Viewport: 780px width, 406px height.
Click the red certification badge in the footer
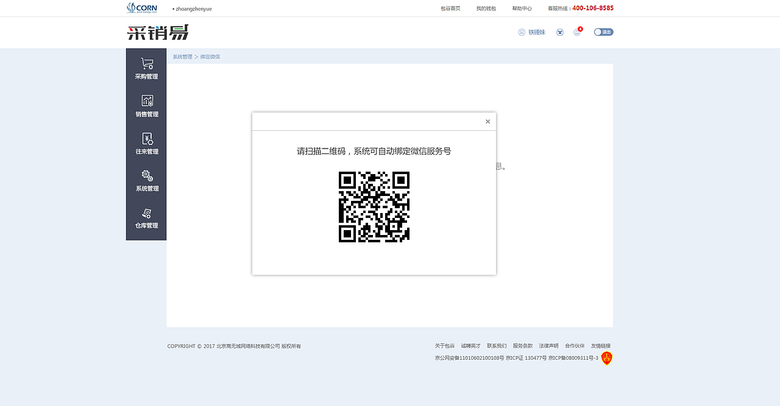pos(606,359)
